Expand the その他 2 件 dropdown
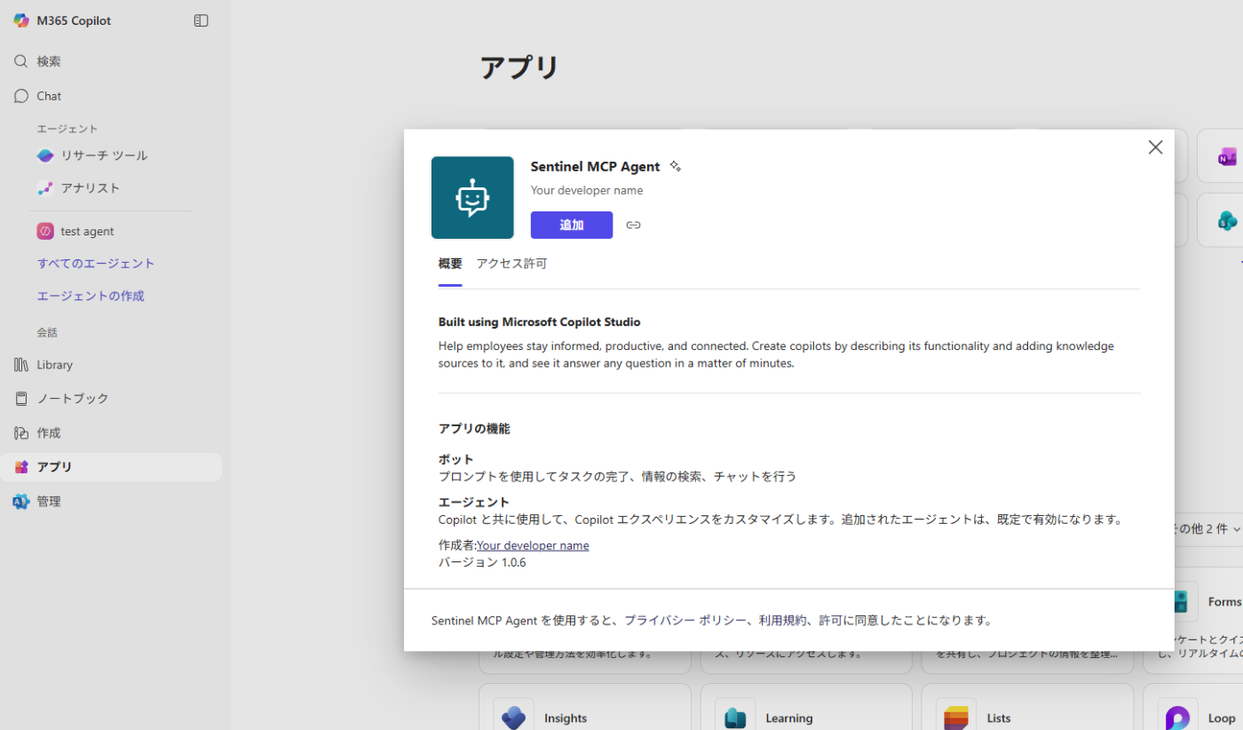1243x730 pixels. [x=1207, y=528]
